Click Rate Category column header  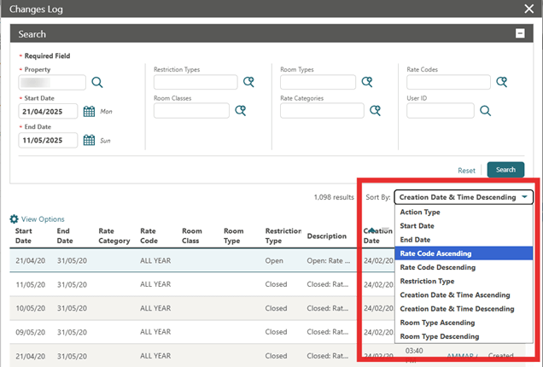[x=114, y=236]
